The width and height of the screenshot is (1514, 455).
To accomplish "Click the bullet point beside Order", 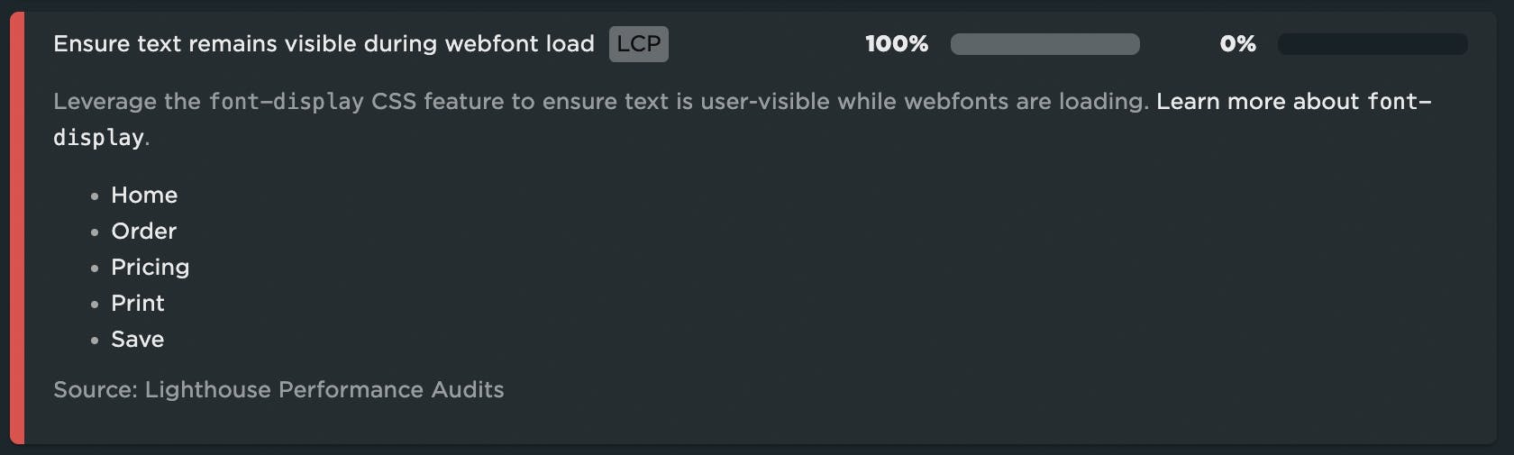I will click(95, 232).
